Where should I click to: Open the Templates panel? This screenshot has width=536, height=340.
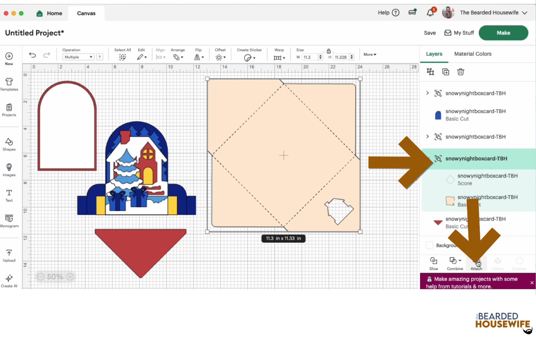9,84
